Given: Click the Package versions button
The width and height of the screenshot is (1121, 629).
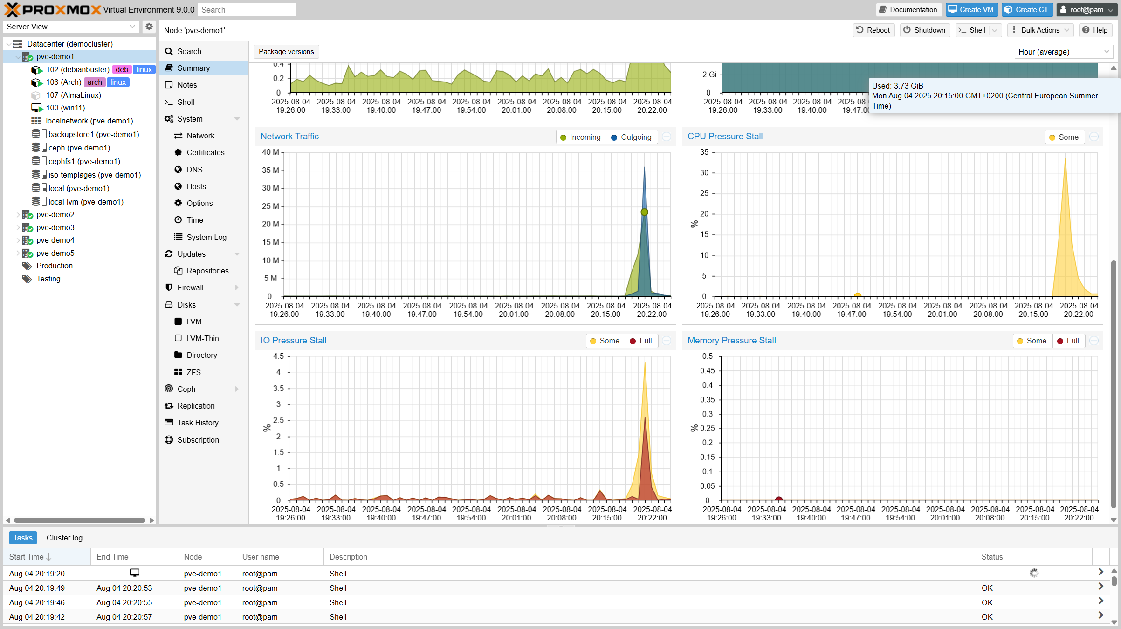Looking at the screenshot, I should (x=286, y=51).
